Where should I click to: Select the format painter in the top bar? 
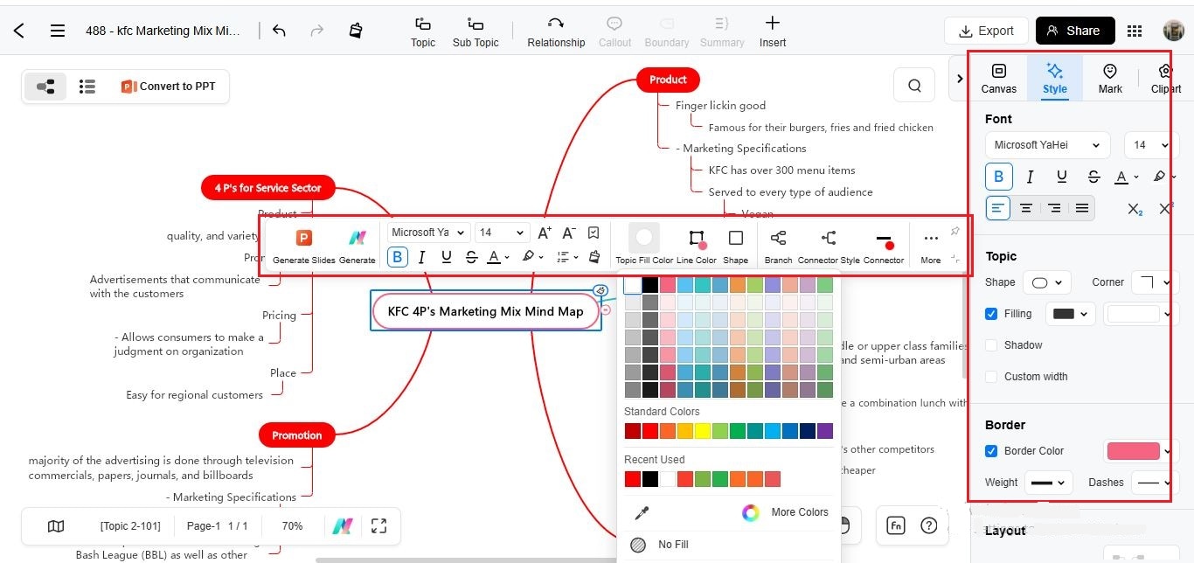[356, 31]
